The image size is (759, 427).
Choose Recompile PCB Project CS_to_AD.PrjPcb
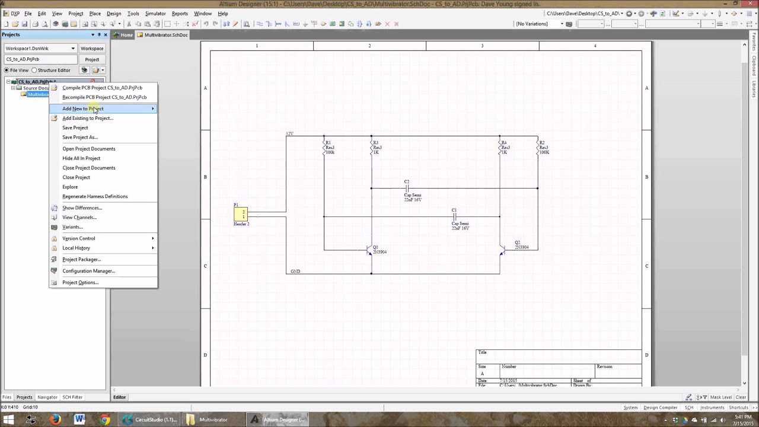tap(104, 97)
